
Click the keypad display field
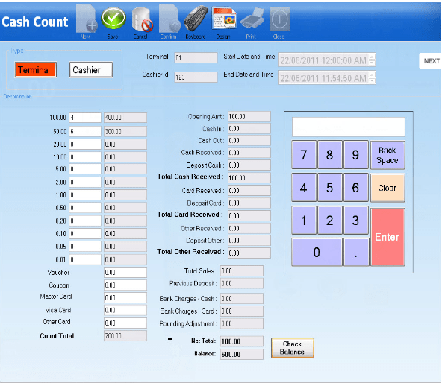[x=348, y=127]
